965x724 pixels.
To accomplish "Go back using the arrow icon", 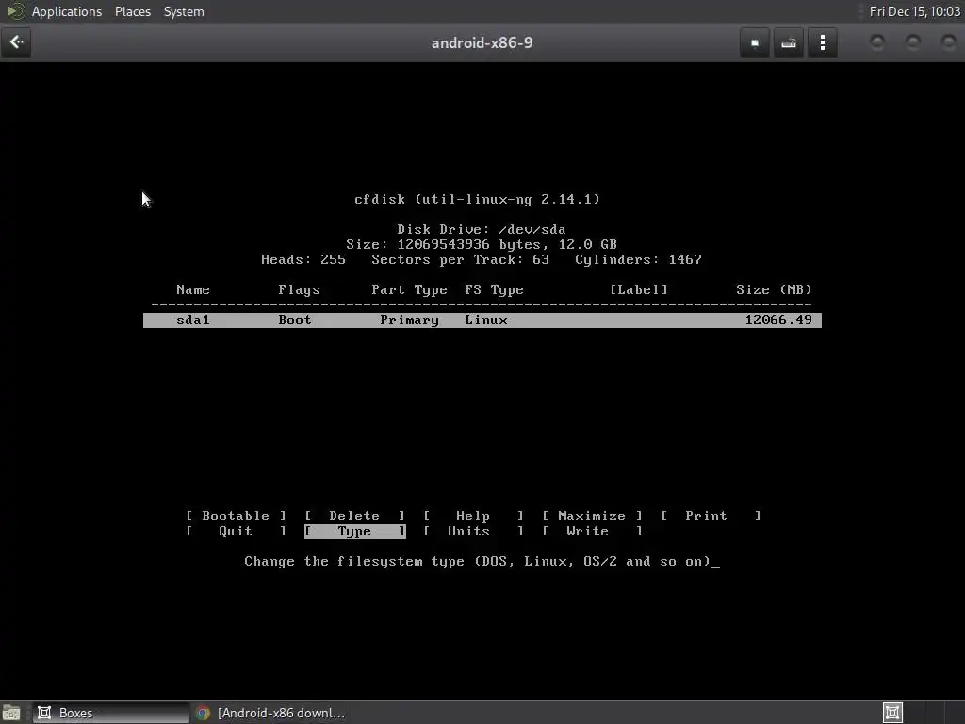I will coord(16,42).
